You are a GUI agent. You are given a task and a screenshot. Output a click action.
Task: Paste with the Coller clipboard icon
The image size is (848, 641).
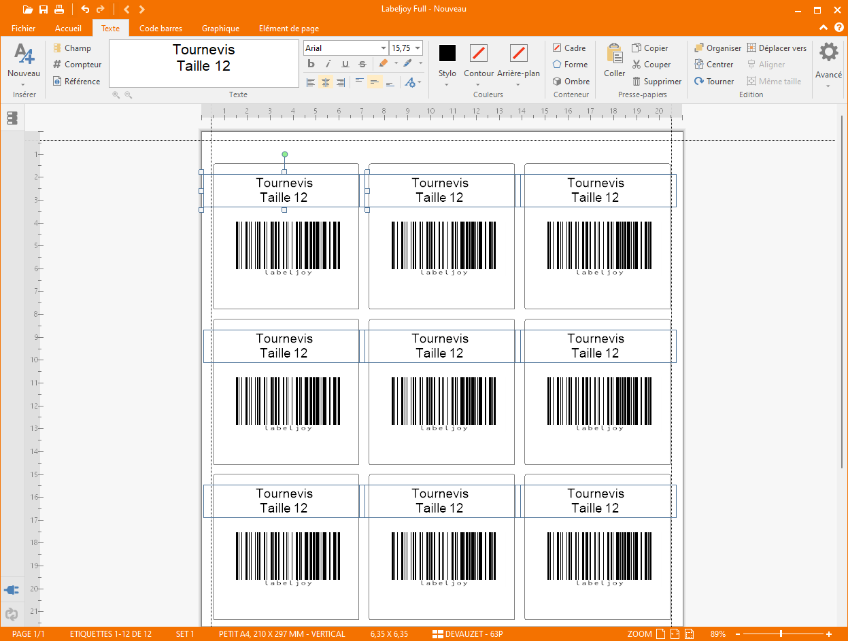[615, 60]
